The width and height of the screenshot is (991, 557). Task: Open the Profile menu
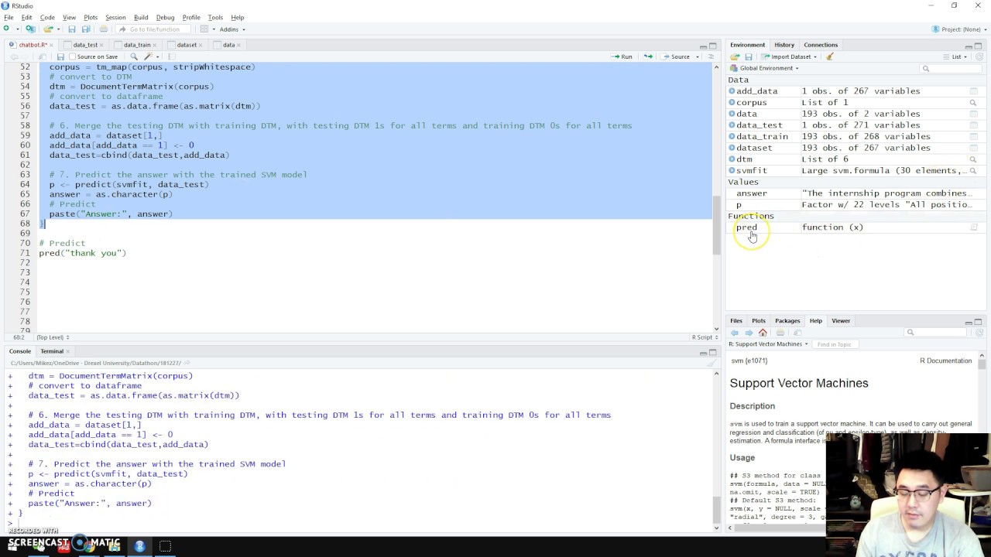click(x=191, y=17)
